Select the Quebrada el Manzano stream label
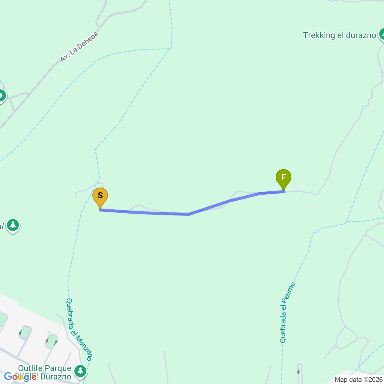The height and width of the screenshot is (384, 384). point(79,329)
